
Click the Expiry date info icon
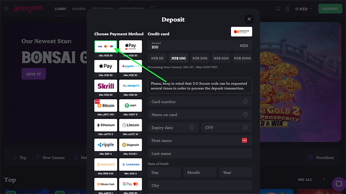pyautogui.click(x=191, y=127)
